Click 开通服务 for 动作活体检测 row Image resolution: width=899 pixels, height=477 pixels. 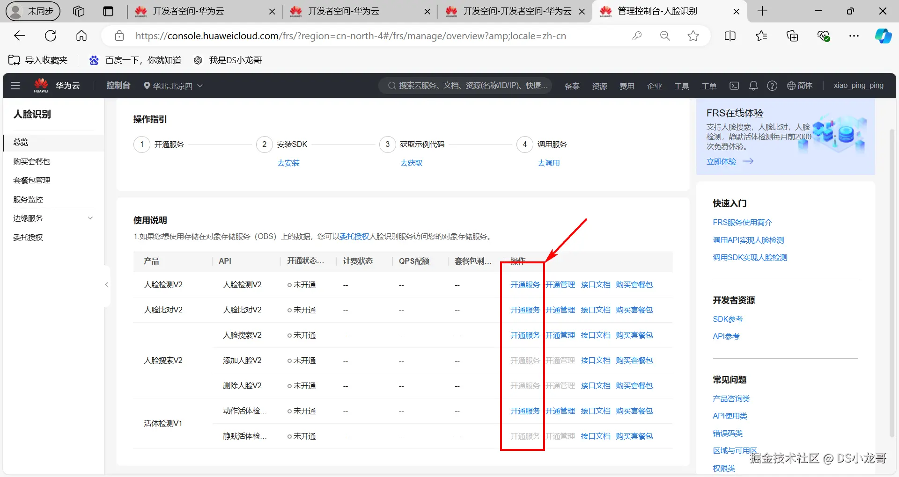point(525,411)
